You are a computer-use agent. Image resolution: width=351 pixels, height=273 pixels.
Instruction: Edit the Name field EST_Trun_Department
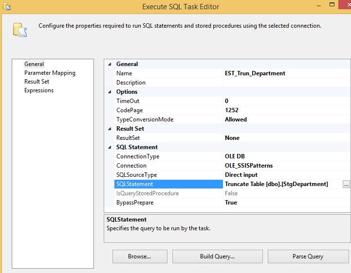[286, 73]
